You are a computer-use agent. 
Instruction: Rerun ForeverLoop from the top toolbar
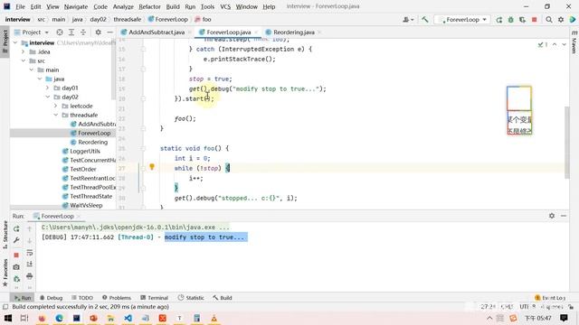(x=499, y=20)
